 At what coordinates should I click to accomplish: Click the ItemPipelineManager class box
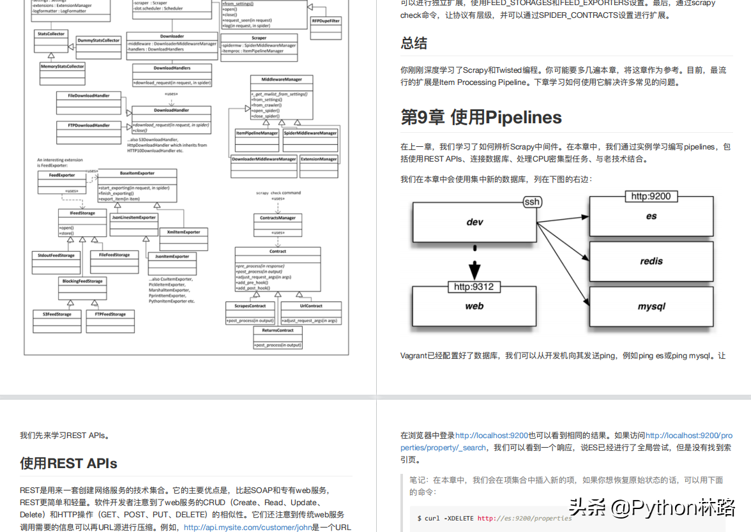(257, 141)
